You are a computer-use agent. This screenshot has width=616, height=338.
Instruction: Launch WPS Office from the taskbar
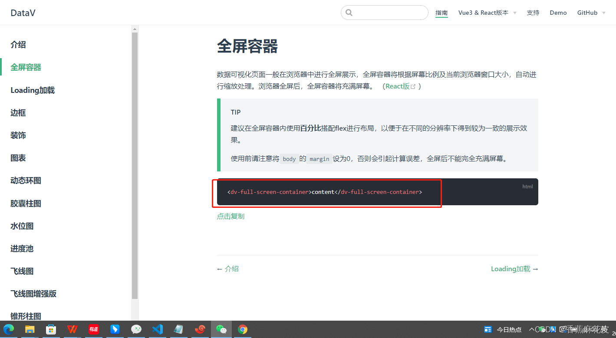point(72,329)
